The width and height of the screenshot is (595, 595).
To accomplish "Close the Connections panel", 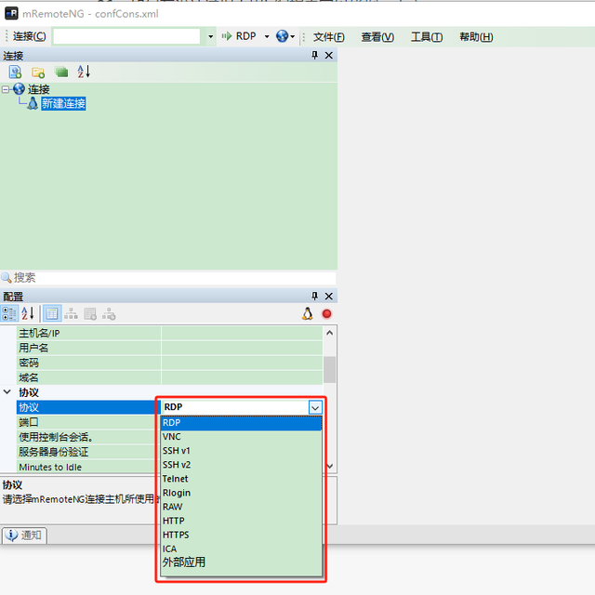I will (x=329, y=56).
